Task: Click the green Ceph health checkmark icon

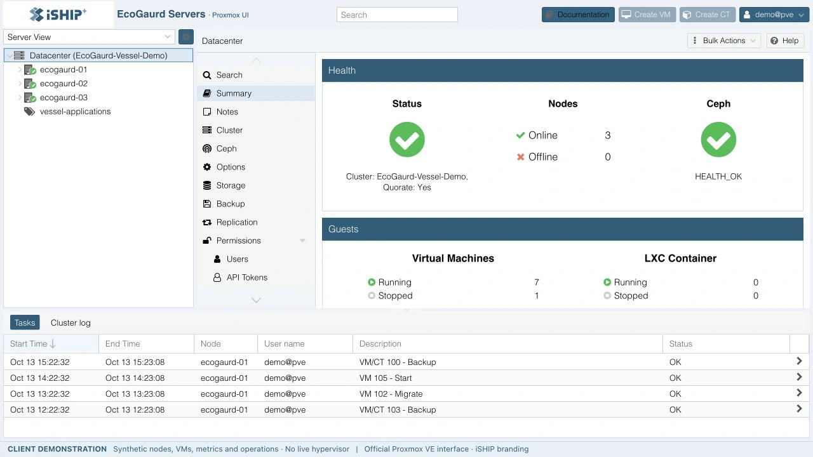Action: (718, 140)
